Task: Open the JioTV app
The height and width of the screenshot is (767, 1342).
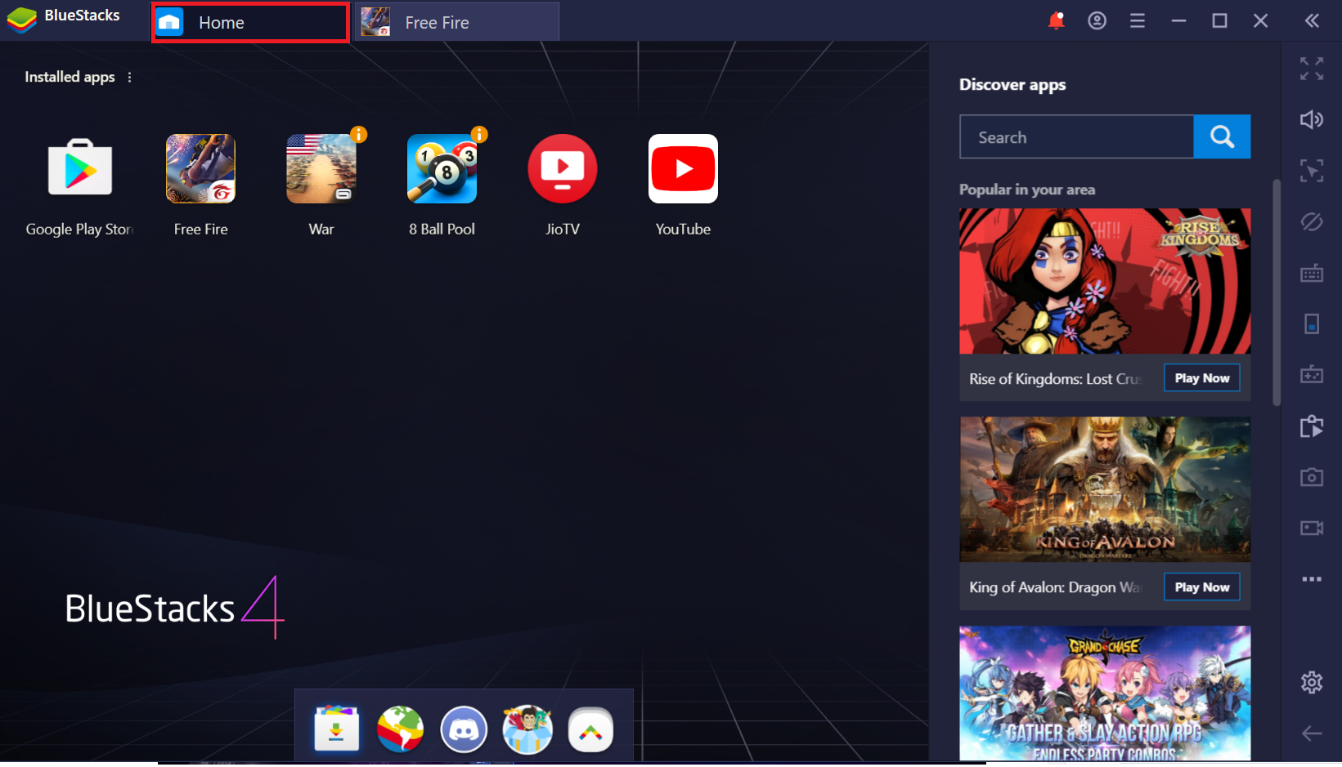Action: tap(563, 168)
